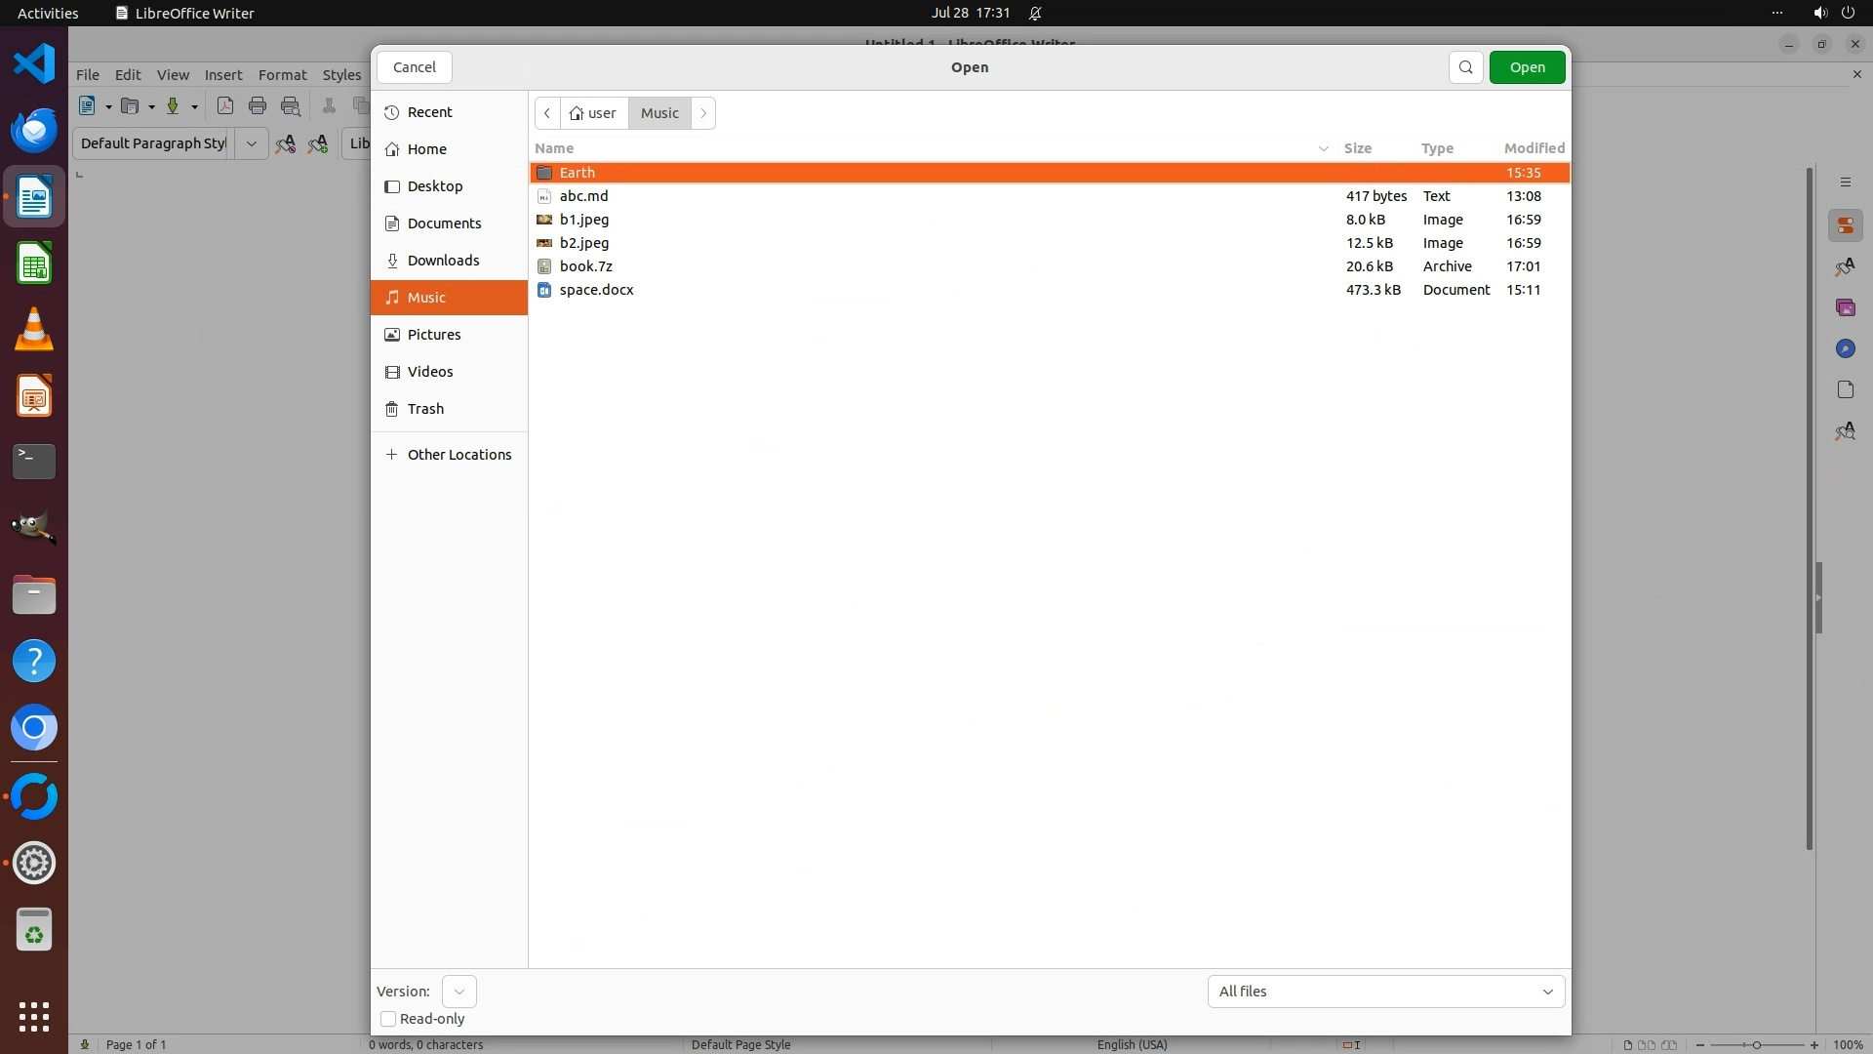This screenshot has width=1873, height=1054.
Task: Expand the Default Paragraph Style dropdown arrow
Action: pyautogui.click(x=251, y=143)
